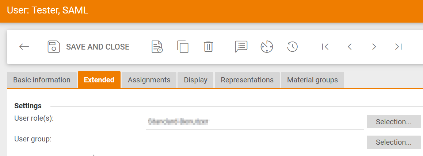
Task: Go to the next record
Action: 374,47
